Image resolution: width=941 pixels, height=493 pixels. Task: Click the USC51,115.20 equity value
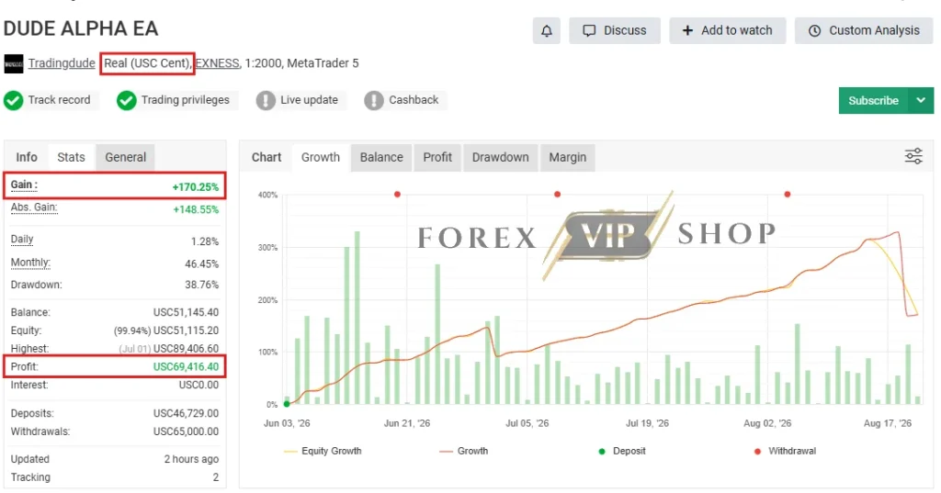click(x=186, y=331)
